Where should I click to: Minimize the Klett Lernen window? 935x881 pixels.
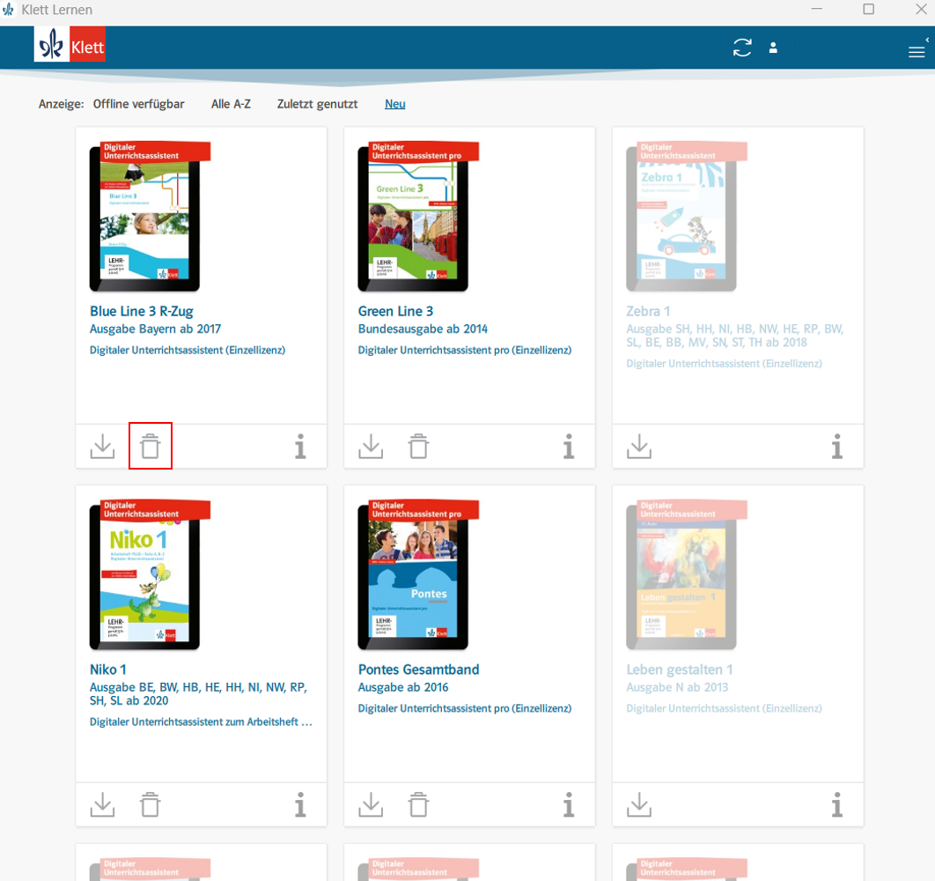coord(817,9)
